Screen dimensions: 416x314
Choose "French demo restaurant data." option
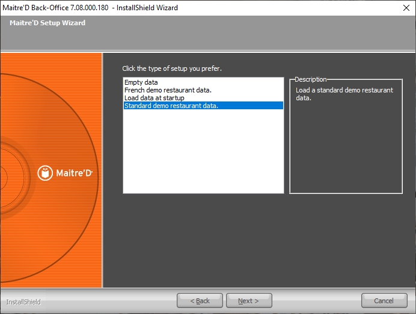click(168, 90)
